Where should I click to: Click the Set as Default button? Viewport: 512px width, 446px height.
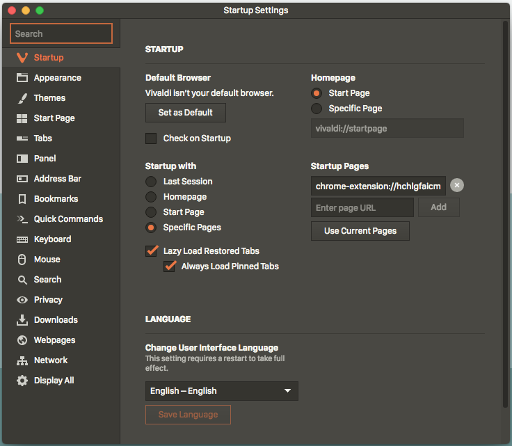(186, 113)
